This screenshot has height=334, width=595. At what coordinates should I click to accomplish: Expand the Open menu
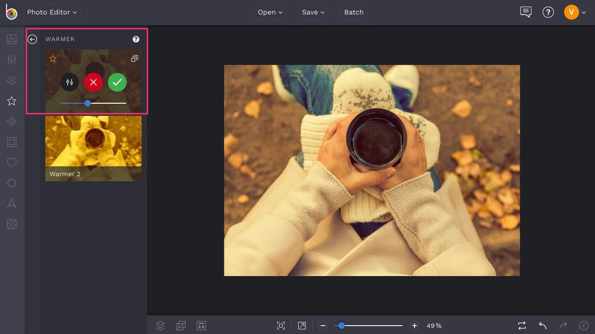click(270, 12)
